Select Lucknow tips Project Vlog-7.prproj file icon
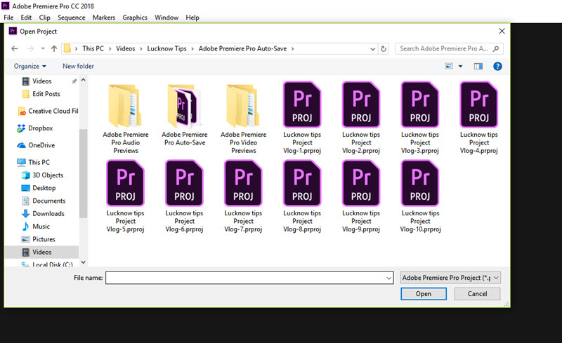Viewport: 562px width, 343px height. point(243,183)
